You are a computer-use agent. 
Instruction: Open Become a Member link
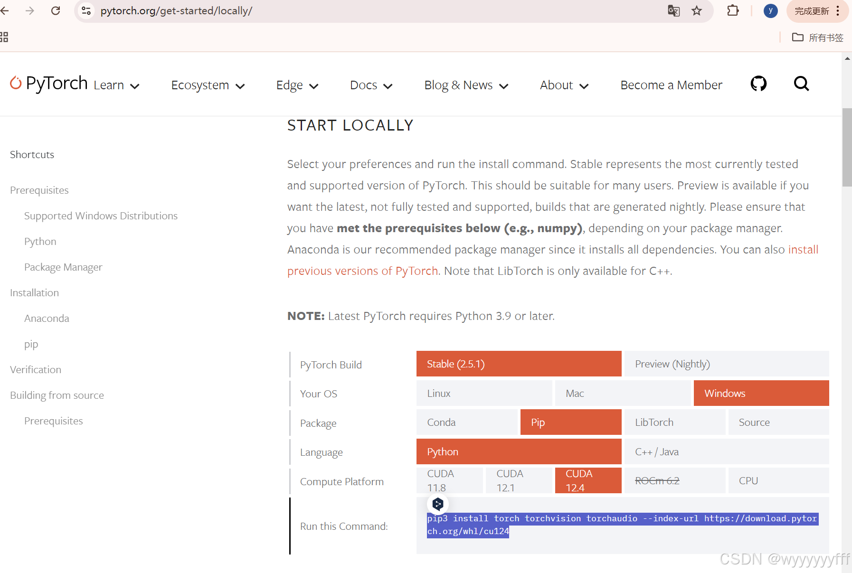671,85
